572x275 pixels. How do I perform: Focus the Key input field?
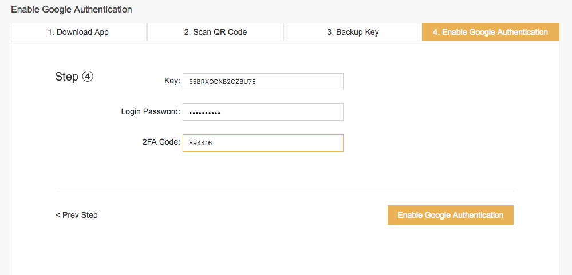(263, 82)
